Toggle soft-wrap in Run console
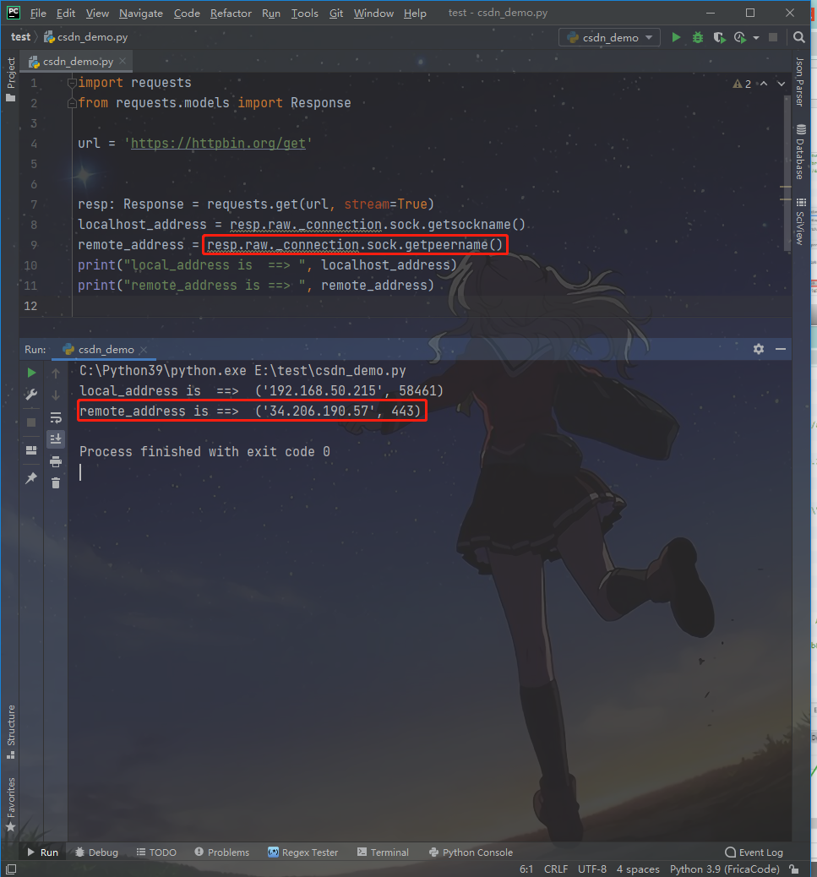 (56, 417)
